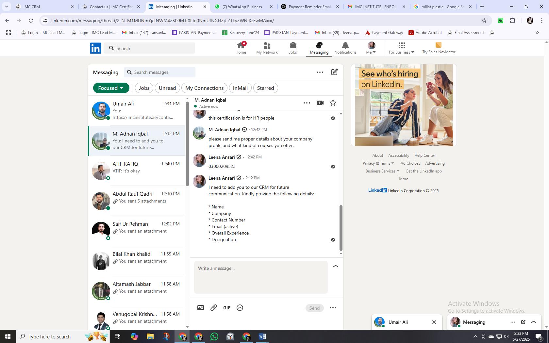
Task: Click conversation list scrollbar
Action: pos(187,144)
